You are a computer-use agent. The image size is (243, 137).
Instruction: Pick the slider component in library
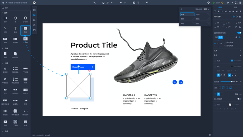tap(26, 100)
